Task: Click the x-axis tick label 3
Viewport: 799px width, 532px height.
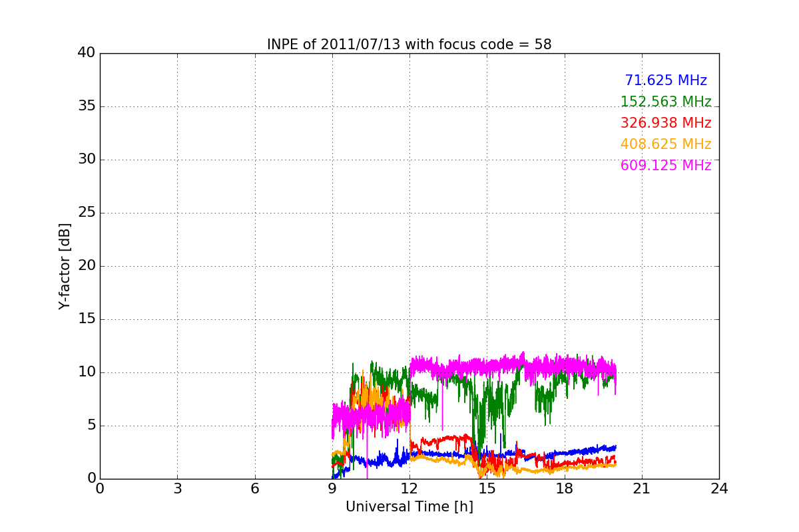Action: click(177, 489)
